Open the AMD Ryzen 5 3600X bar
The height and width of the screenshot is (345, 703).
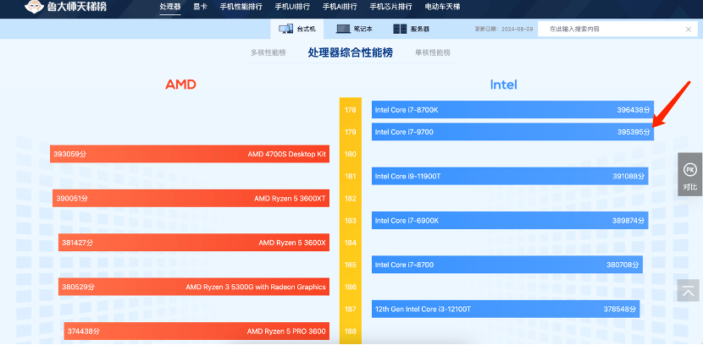coord(194,243)
